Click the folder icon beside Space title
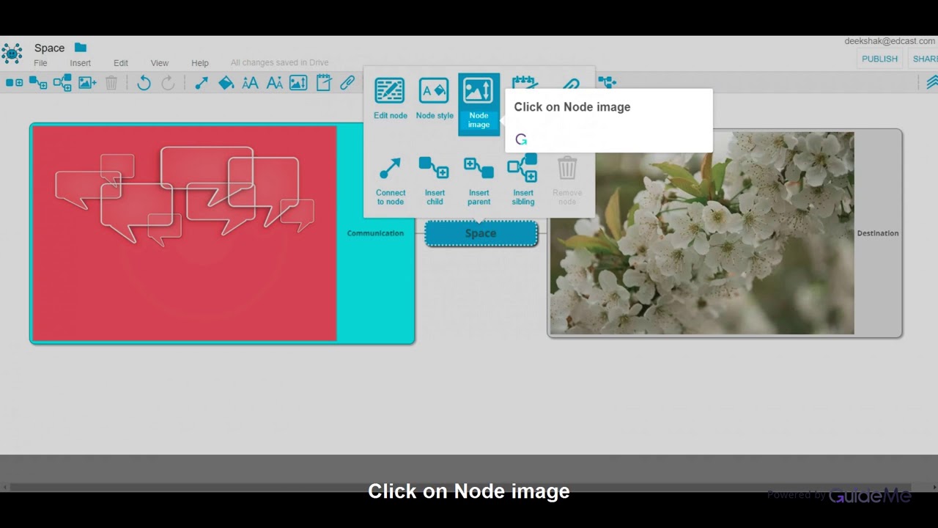 pos(81,48)
